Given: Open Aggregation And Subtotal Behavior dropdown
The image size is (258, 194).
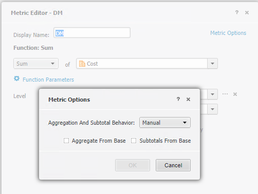Looking at the screenshot, I should coord(165,123).
